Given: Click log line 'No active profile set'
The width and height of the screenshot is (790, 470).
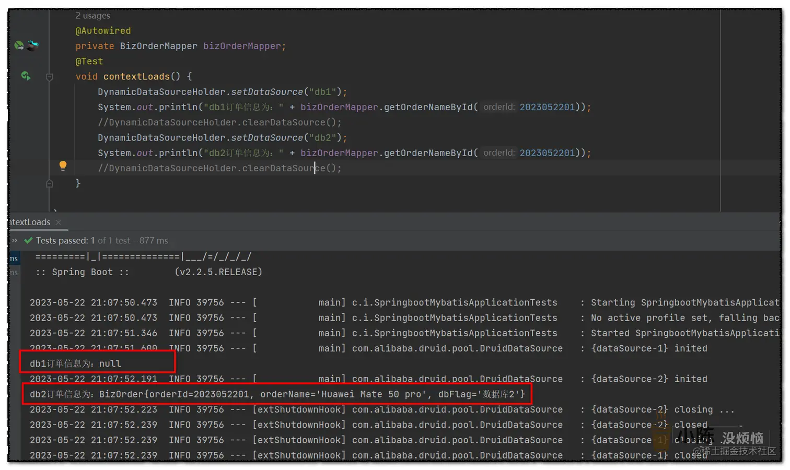Looking at the screenshot, I should pyautogui.click(x=404, y=318).
